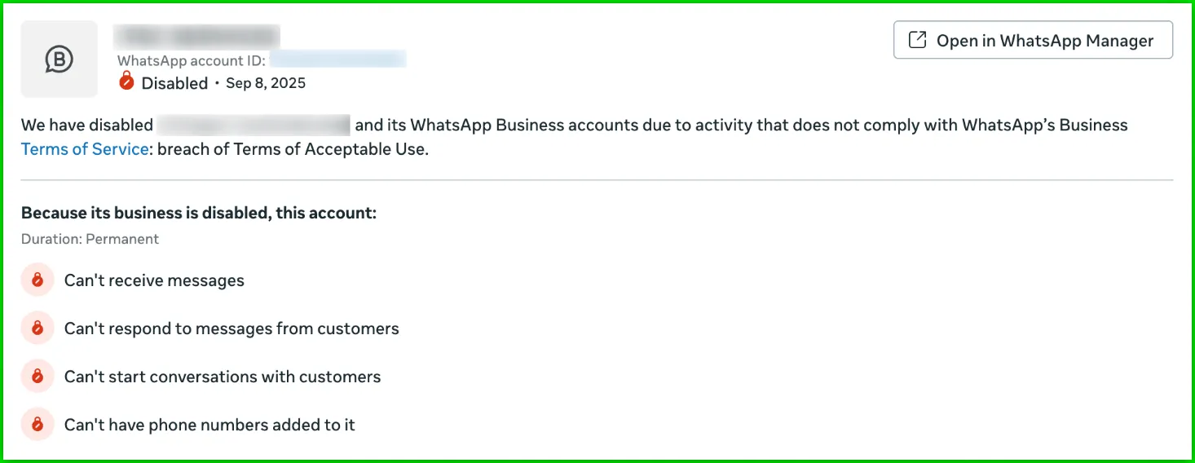
Task: Click the blurred WhatsApp account ID value
Action: coord(337,60)
